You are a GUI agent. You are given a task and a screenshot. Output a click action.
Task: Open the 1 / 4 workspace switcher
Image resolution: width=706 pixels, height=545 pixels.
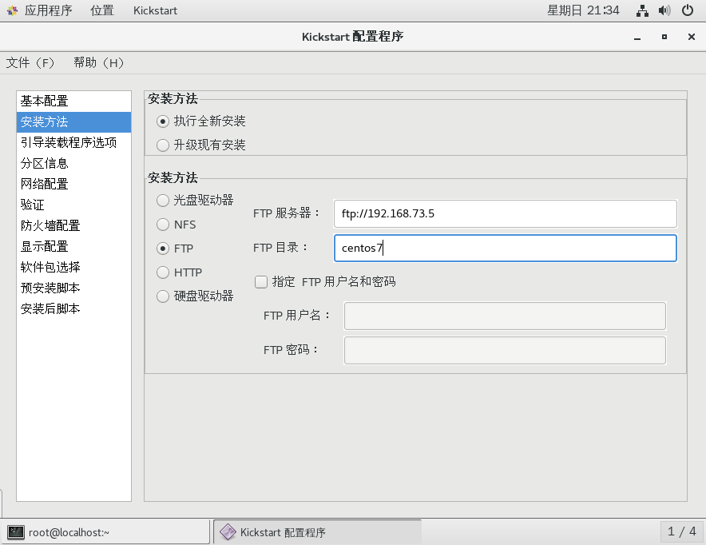click(x=682, y=532)
